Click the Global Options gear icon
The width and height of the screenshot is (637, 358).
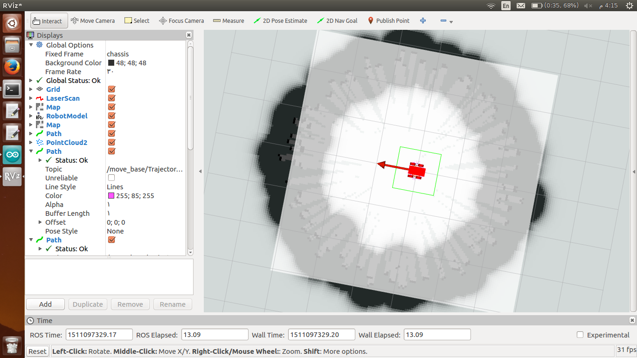(40, 45)
